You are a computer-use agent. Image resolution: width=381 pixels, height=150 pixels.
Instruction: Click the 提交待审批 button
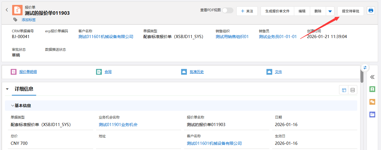coord(350,11)
